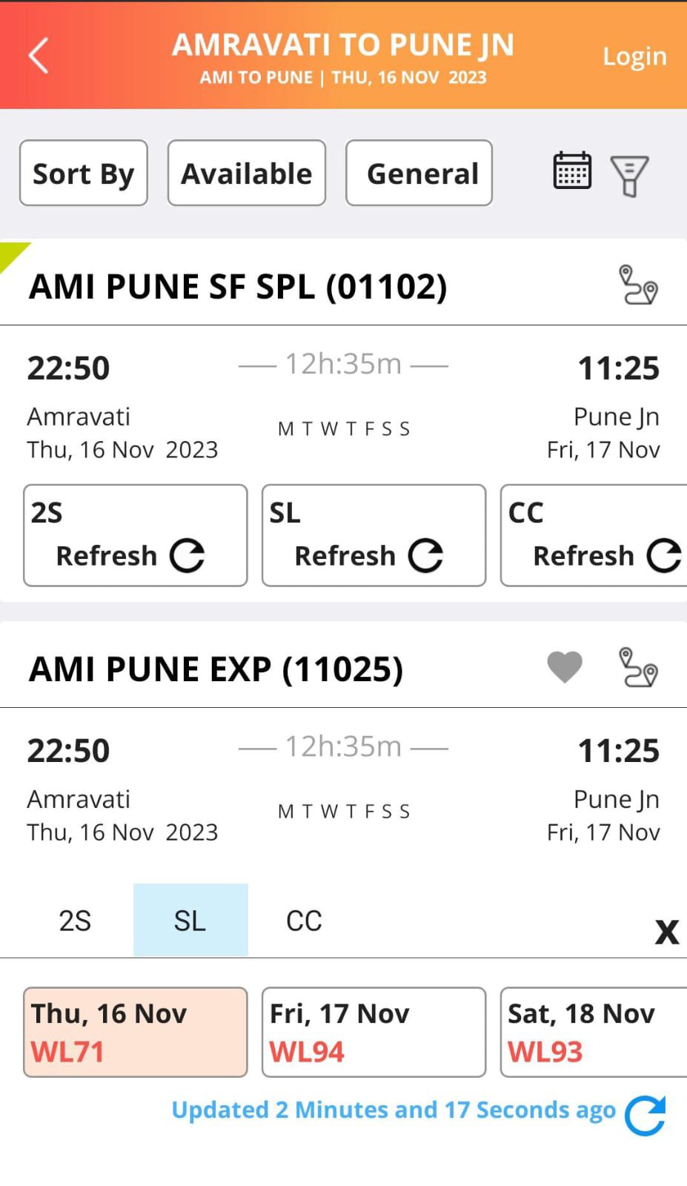View route map for AMI PUNE EXP
This screenshot has height=1186, width=687.
pyautogui.click(x=637, y=668)
